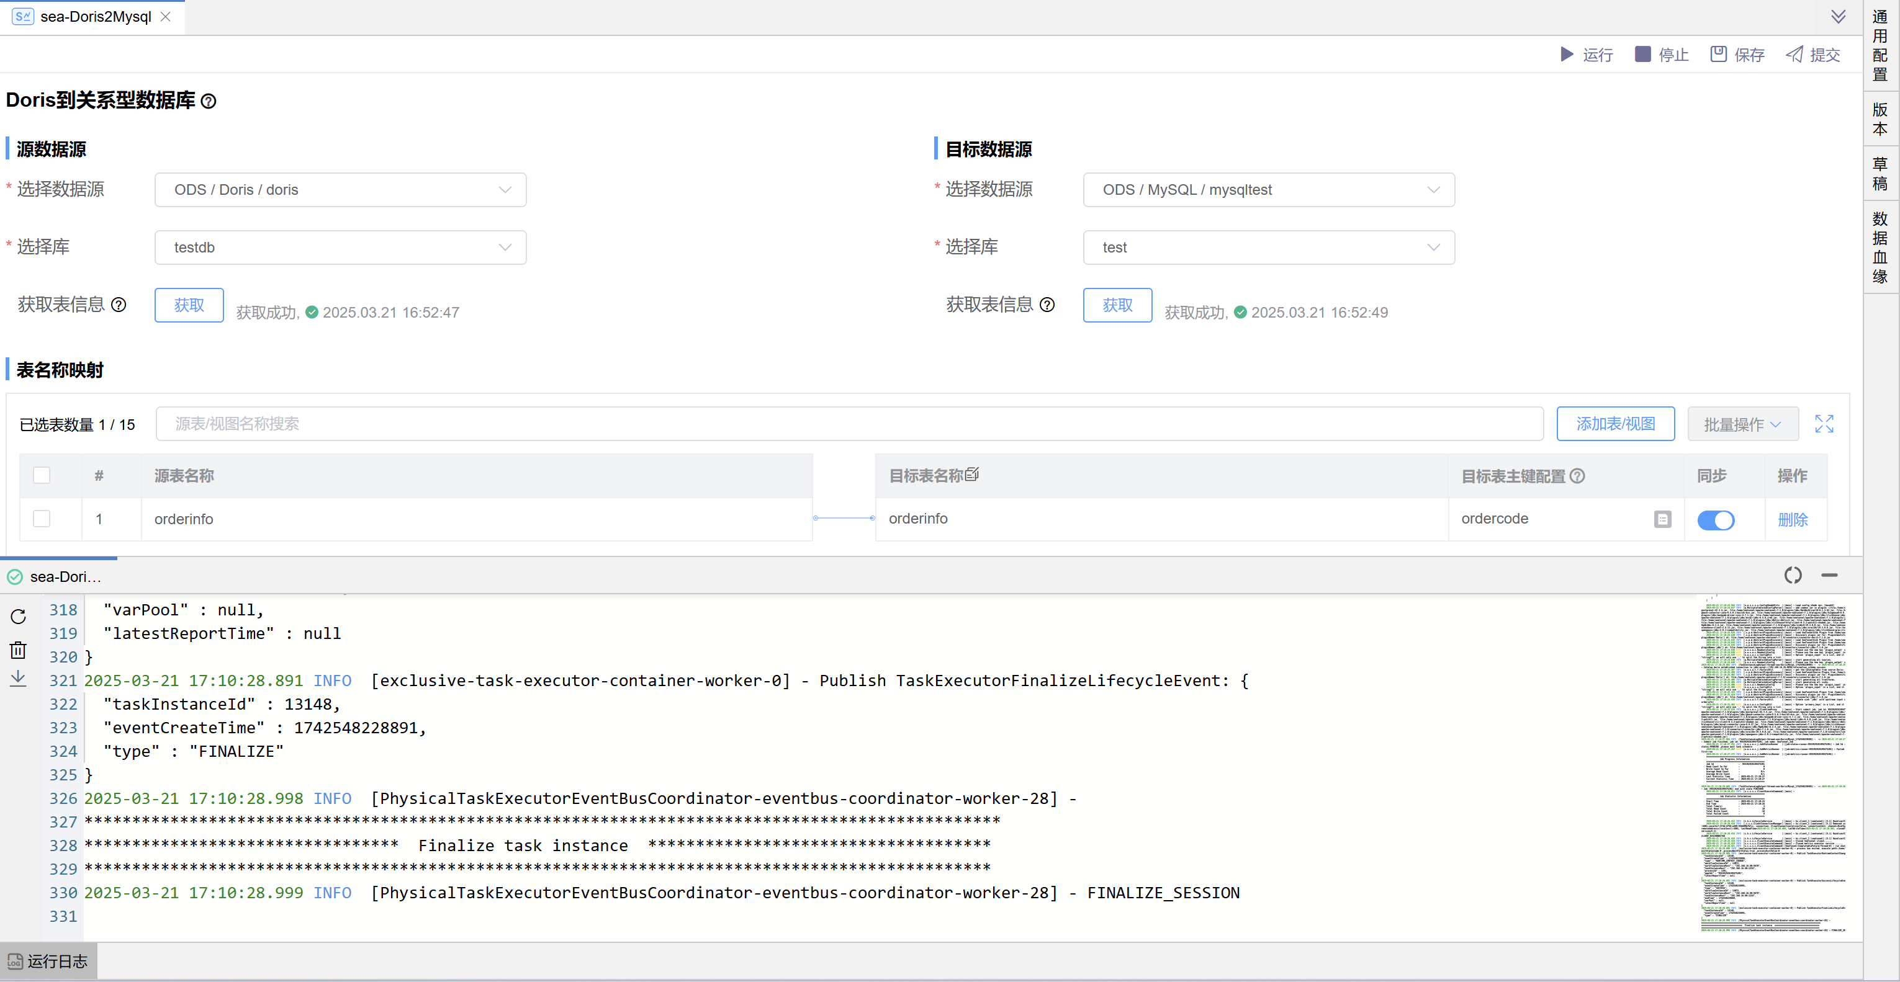Open help icon beside 目标表主键配置 header
The image size is (1900, 982).
coord(1578,476)
